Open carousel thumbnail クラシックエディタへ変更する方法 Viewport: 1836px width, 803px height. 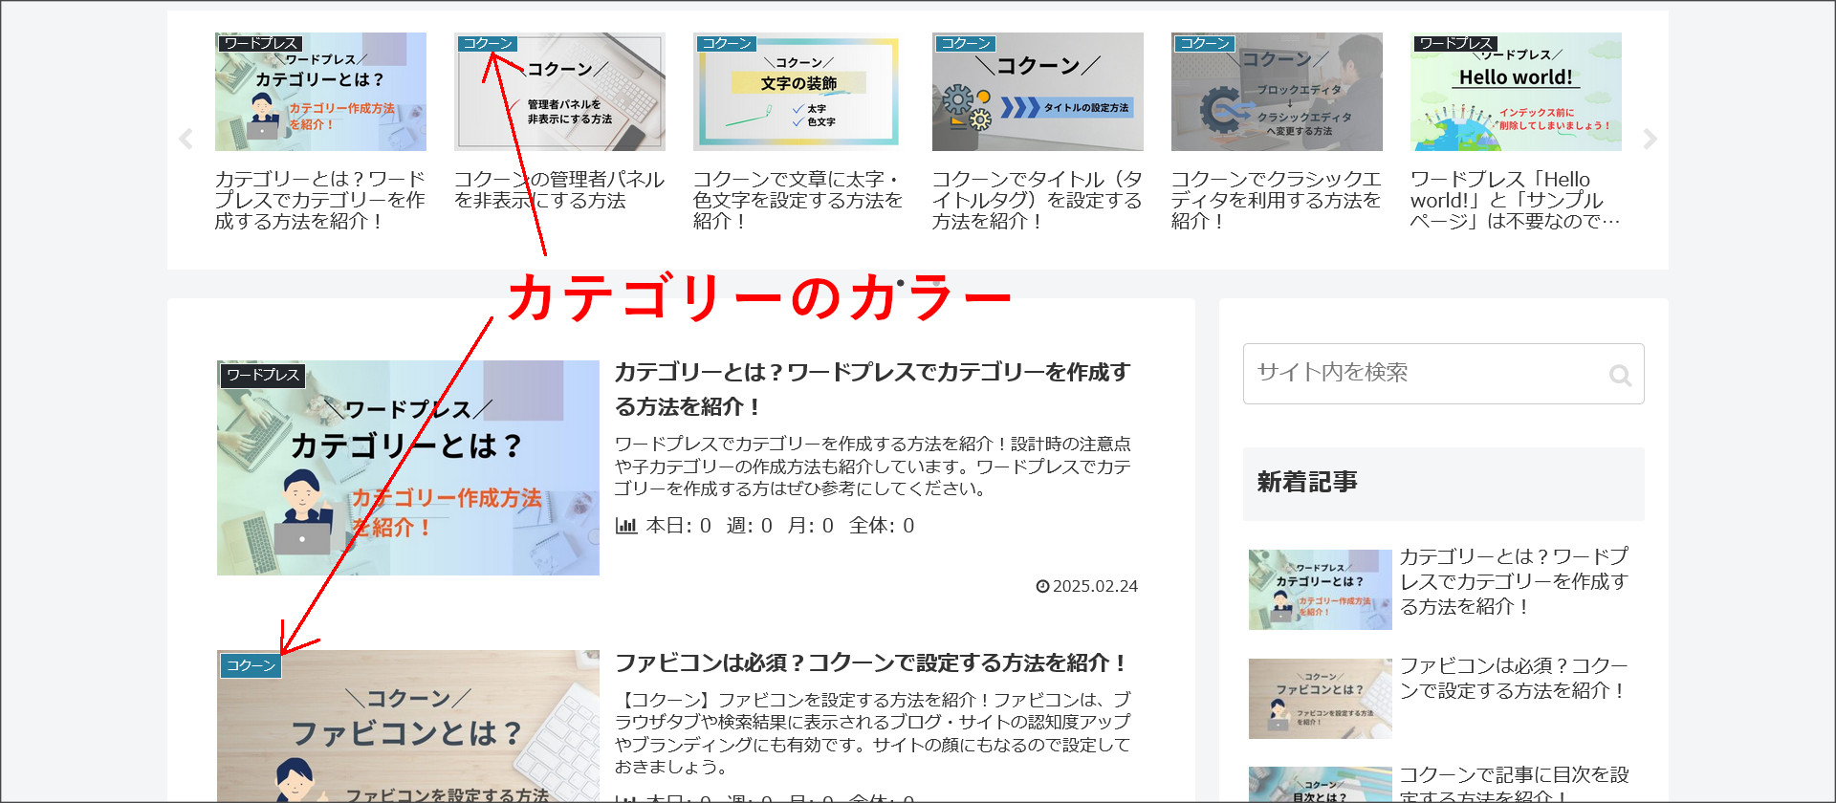pos(1277,92)
